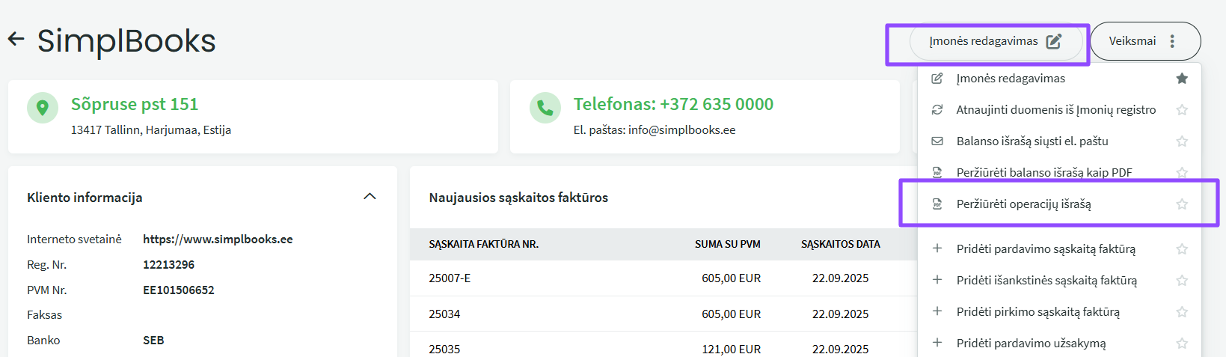
Task: Open invoice 25007-E row
Action: click(450, 278)
